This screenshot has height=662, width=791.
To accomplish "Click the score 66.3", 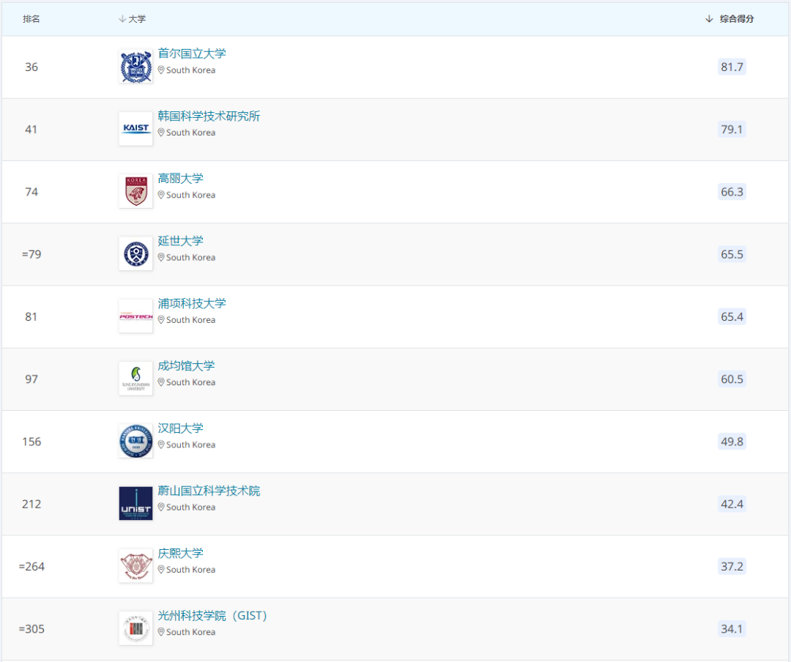I will point(732,192).
